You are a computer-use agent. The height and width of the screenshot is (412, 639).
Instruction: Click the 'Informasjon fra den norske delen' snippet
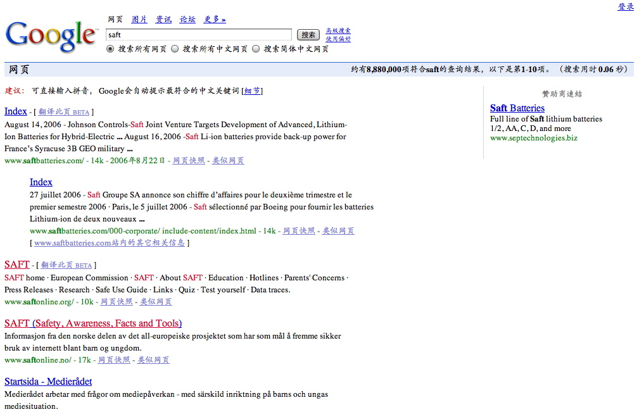tap(173, 342)
